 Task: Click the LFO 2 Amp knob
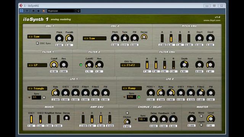tap(171, 93)
